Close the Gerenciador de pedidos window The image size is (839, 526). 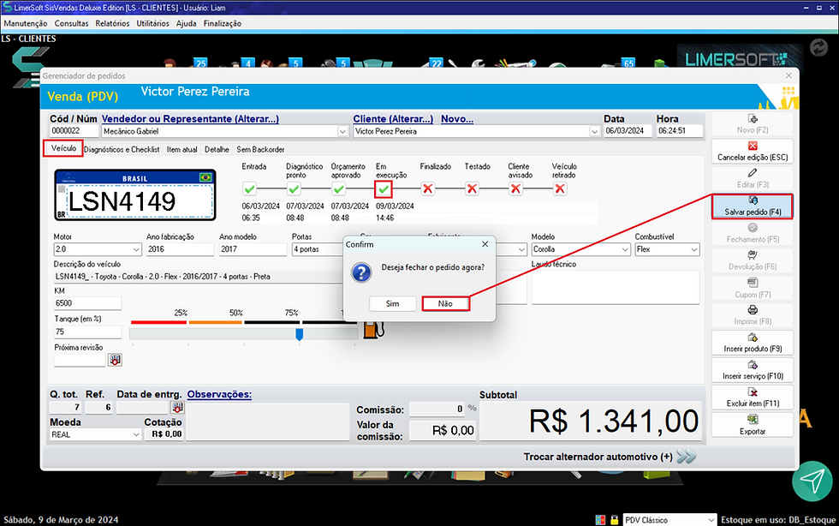tap(788, 75)
